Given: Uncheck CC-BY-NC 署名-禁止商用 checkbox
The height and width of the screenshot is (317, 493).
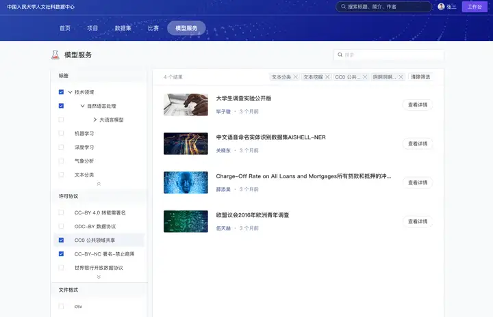Looking at the screenshot, I should 62,254.
